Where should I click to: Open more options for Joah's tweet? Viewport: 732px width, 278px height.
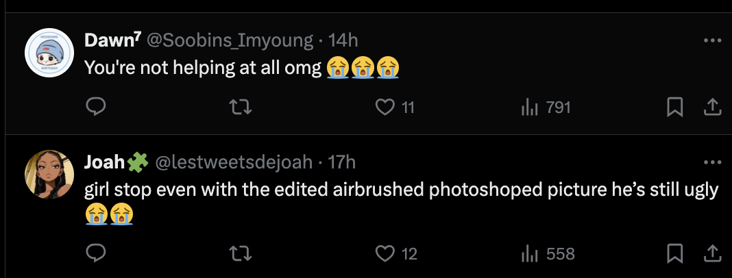[x=712, y=162]
